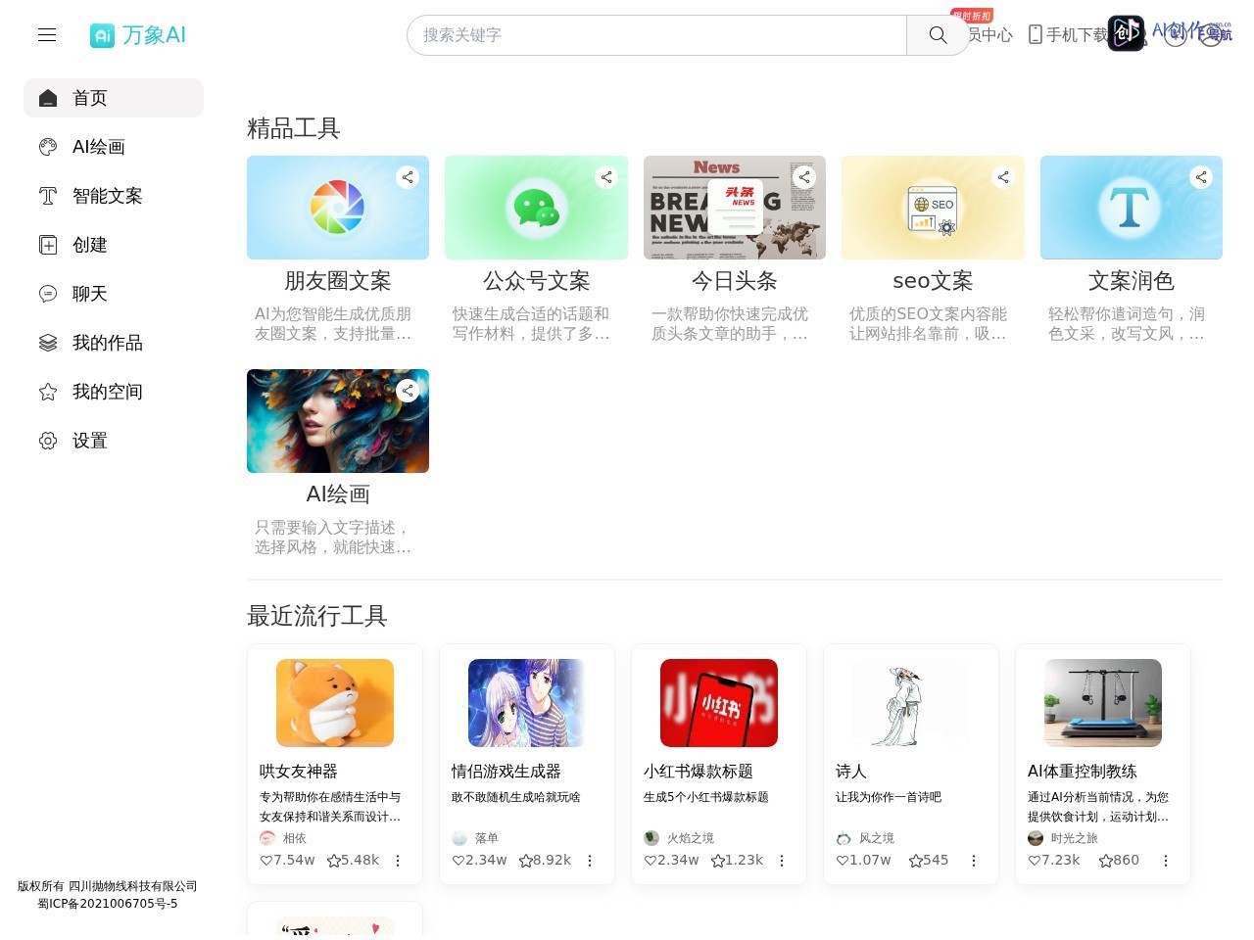Click the 公众号文案 title
Image resolution: width=1254 pixels, height=940 pixels.
pos(536,281)
